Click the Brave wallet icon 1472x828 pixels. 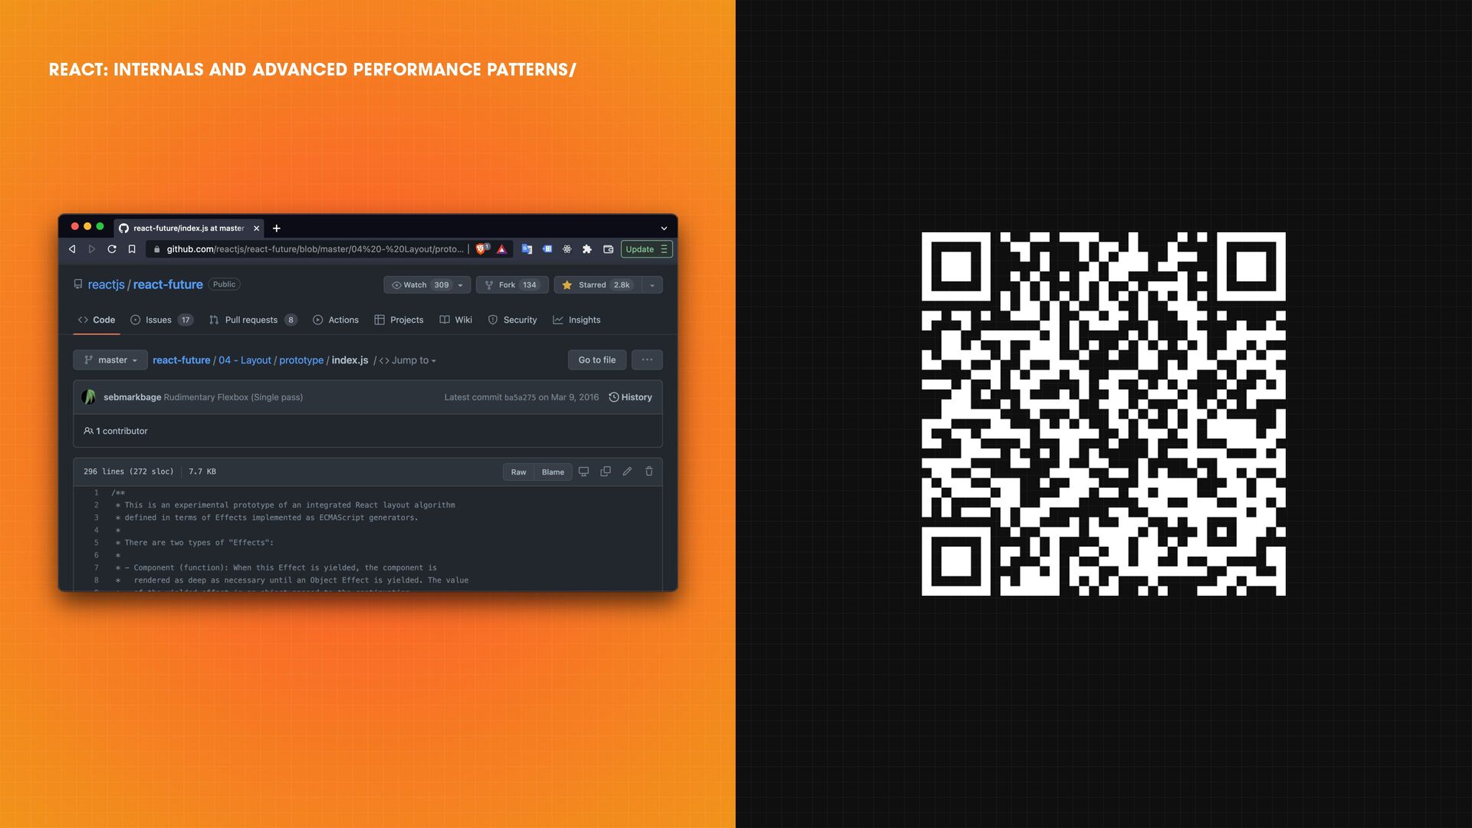pos(609,249)
